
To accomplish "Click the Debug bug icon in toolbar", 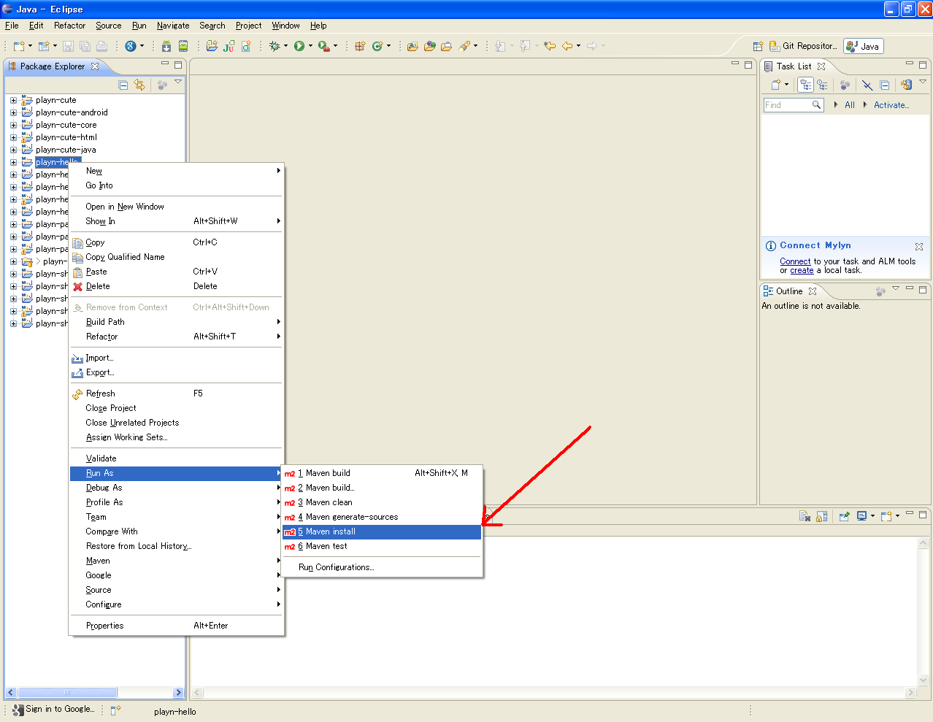I will click(x=274, y=46).
